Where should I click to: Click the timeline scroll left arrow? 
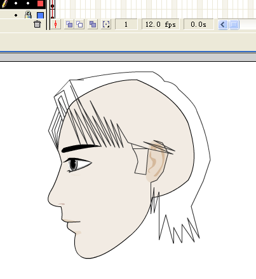[223, 25]
